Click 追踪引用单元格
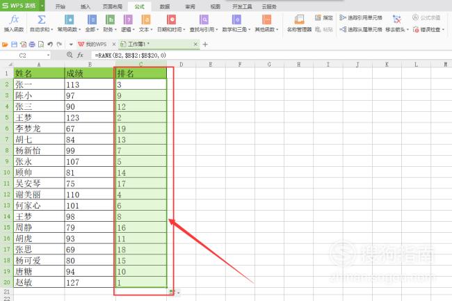 [361, 18]
